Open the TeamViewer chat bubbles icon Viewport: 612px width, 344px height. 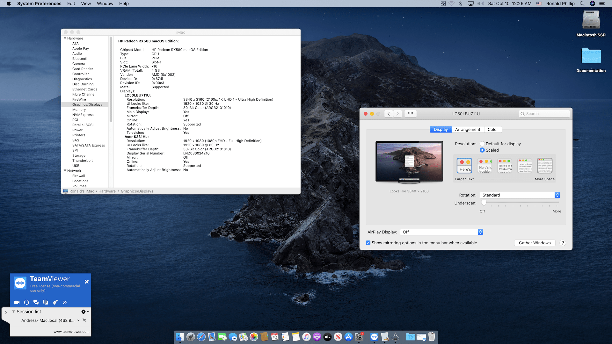tap(36, 302)
